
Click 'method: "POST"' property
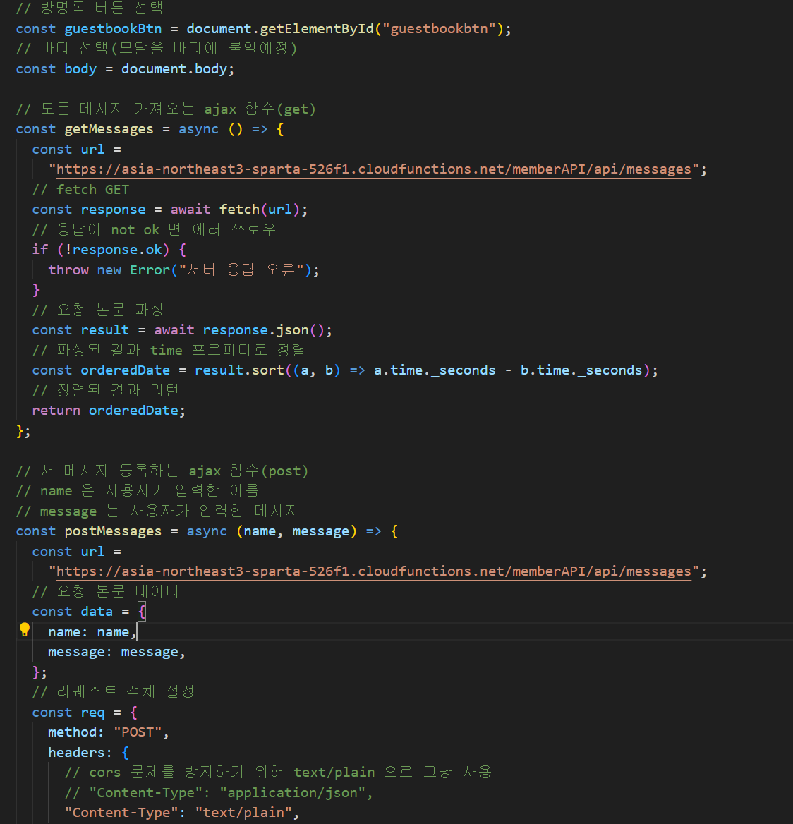104,732
